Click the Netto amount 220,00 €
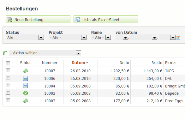The height and width of the screenshot is (120, 185). 121,78
